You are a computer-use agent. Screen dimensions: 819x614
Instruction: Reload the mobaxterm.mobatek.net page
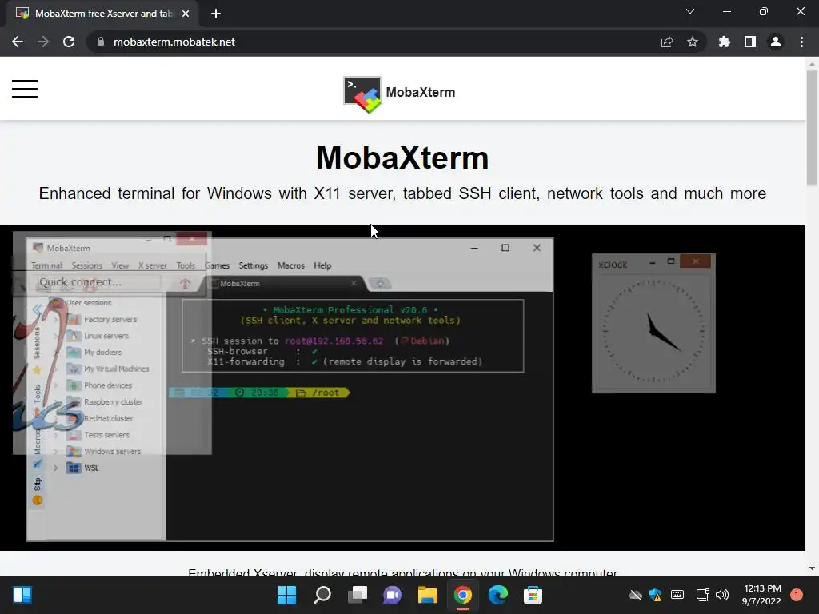69,42
